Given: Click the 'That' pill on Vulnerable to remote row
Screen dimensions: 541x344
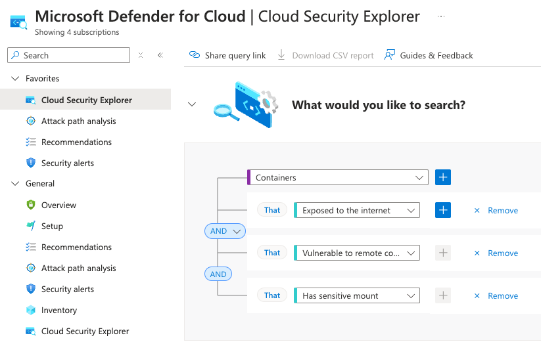Looking at the screenshot, I should click(x=272, y=253).
